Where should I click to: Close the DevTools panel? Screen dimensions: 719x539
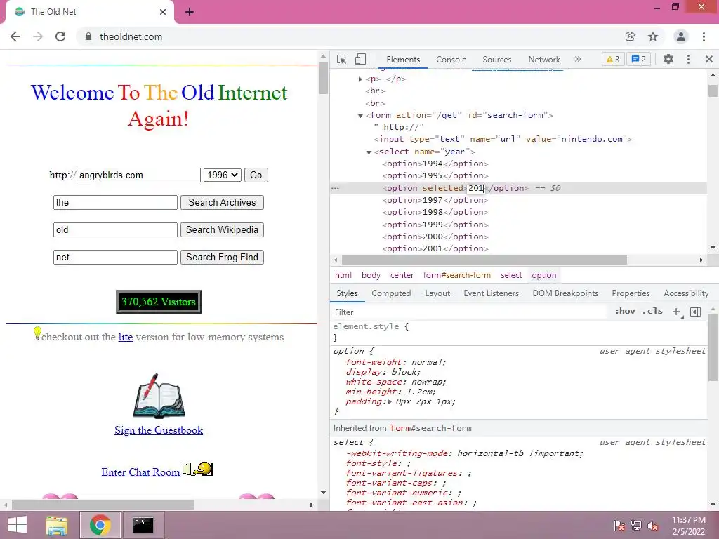[x=709, y=59]
